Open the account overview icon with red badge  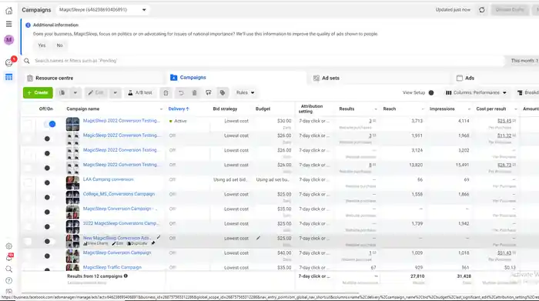pos(9,62)
